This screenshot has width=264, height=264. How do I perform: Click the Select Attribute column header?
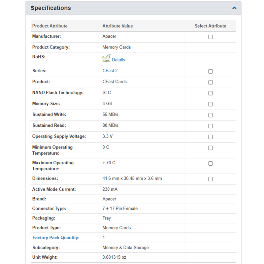[x=210, y=26]
